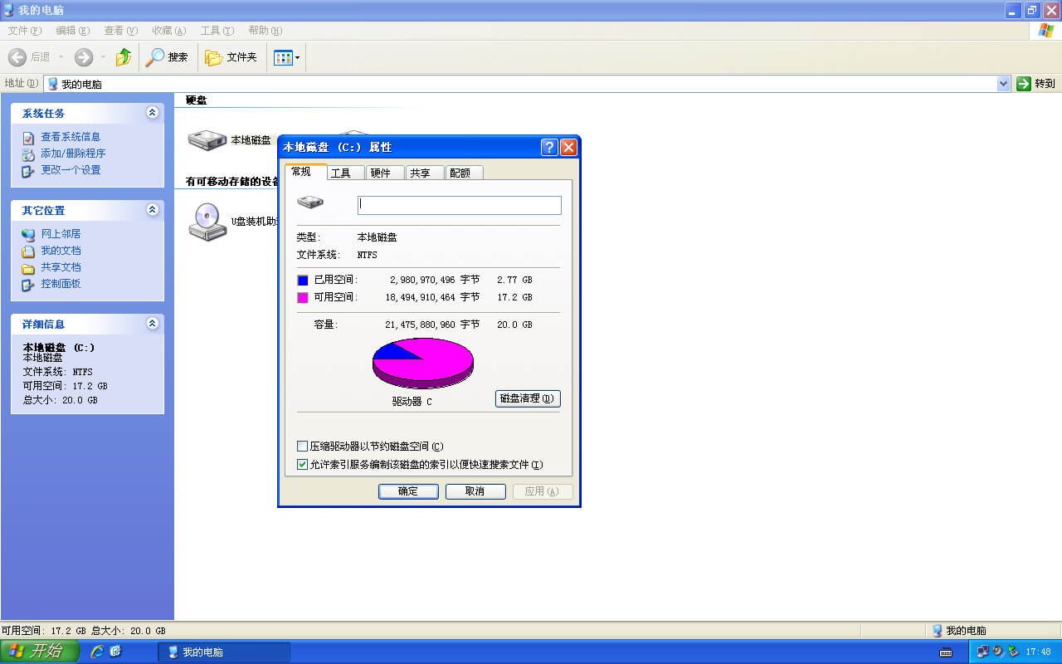Viewport: 1062px width, 664px height.
Task: Open the 文件 menu
Action: pyautogui.click(x=25, y=31)
